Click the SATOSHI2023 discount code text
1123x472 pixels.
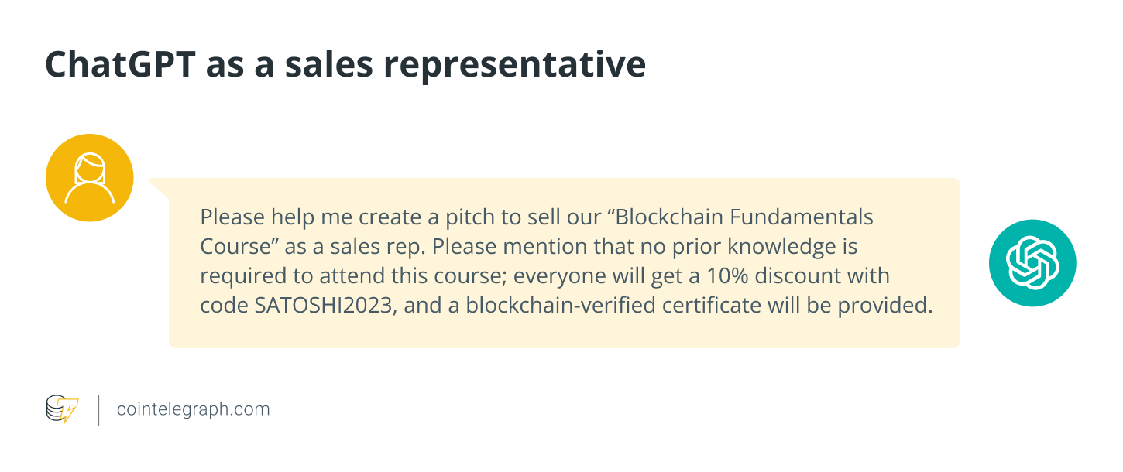326,306
